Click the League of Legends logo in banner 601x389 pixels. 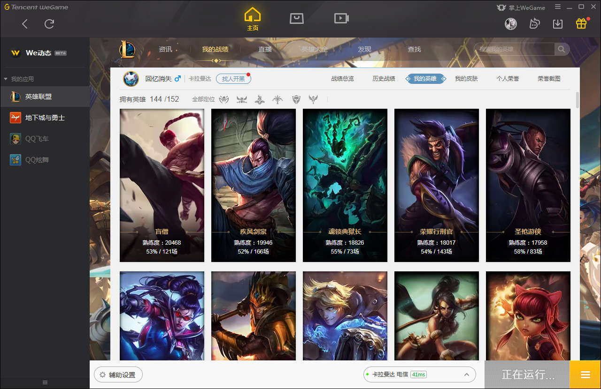[x=127, y=49]
